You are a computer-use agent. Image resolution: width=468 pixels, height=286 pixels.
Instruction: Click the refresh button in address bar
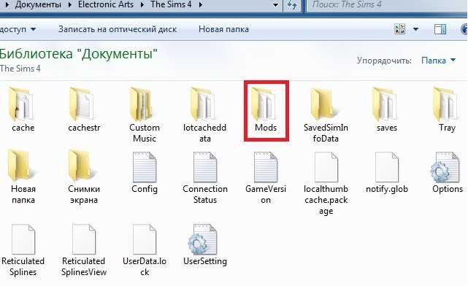click(291, 5)
